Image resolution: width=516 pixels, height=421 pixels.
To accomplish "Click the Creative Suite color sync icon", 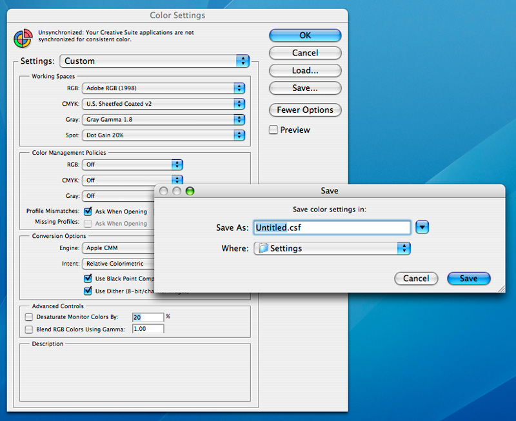I will tap(23, 38).
